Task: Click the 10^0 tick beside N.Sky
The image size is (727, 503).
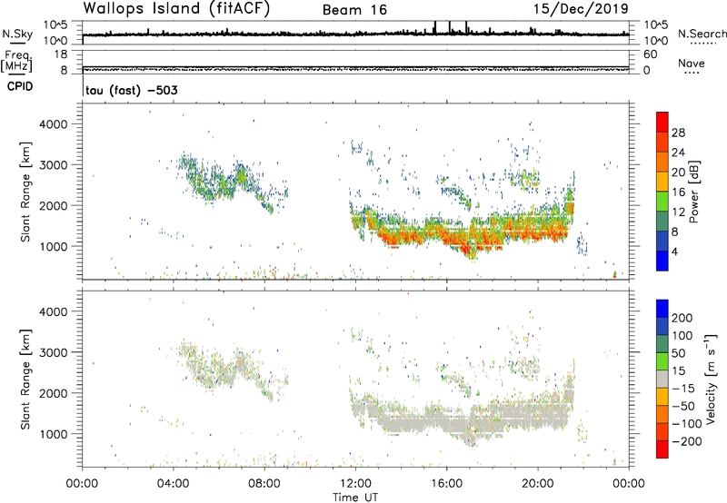Action: (x=55, y=41)
